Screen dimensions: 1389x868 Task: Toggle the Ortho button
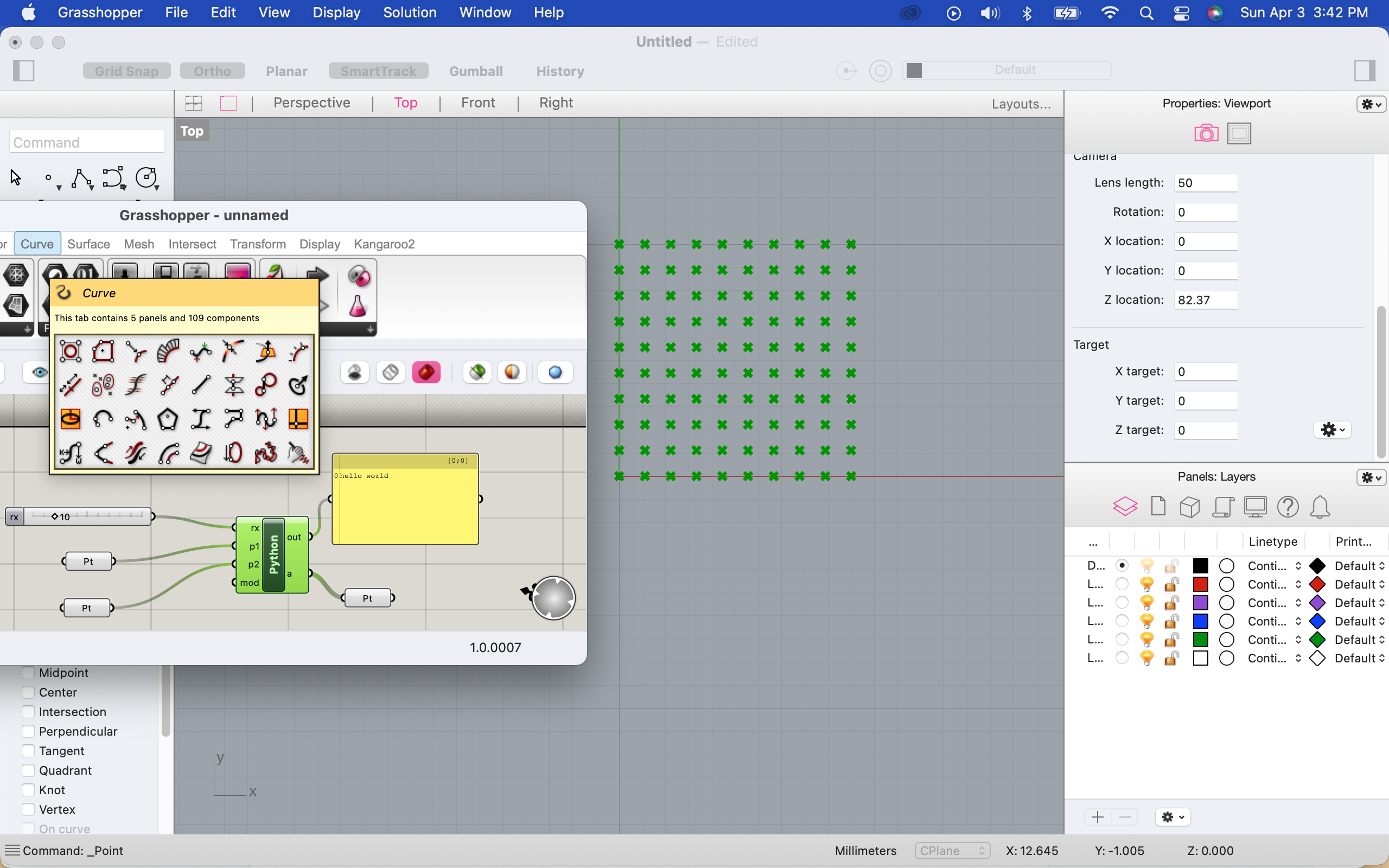pos(212,71)
